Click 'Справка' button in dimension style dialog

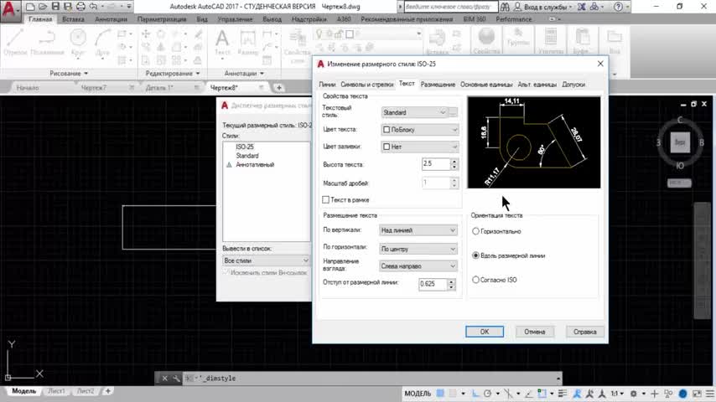pos(584,332)
